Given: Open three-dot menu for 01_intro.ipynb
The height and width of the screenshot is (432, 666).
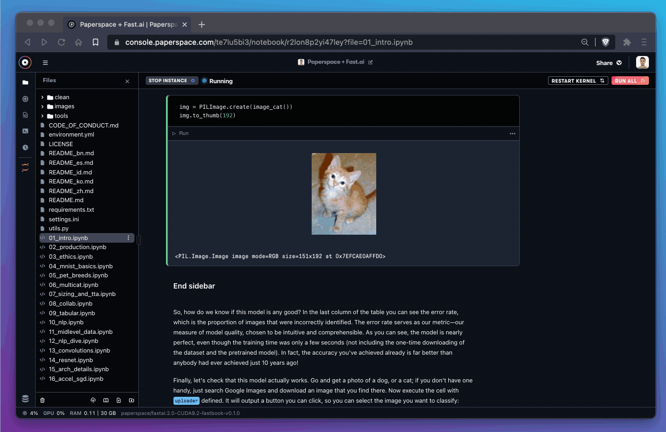Looking at the screenshot, I should tap(128, 238).
